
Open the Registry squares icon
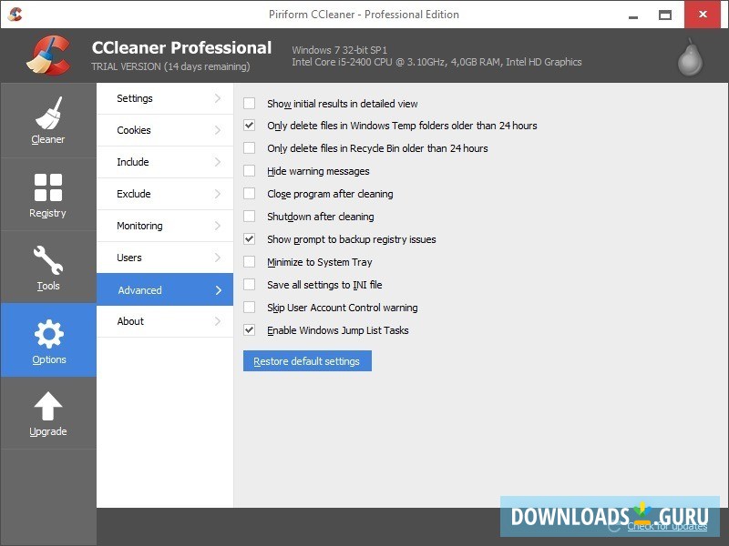pos(48,187)
